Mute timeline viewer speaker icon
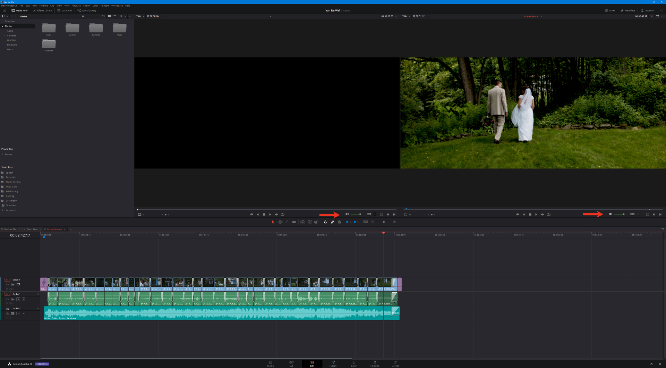The width and height of the screenshot is (666, 368). click(610, 214)
